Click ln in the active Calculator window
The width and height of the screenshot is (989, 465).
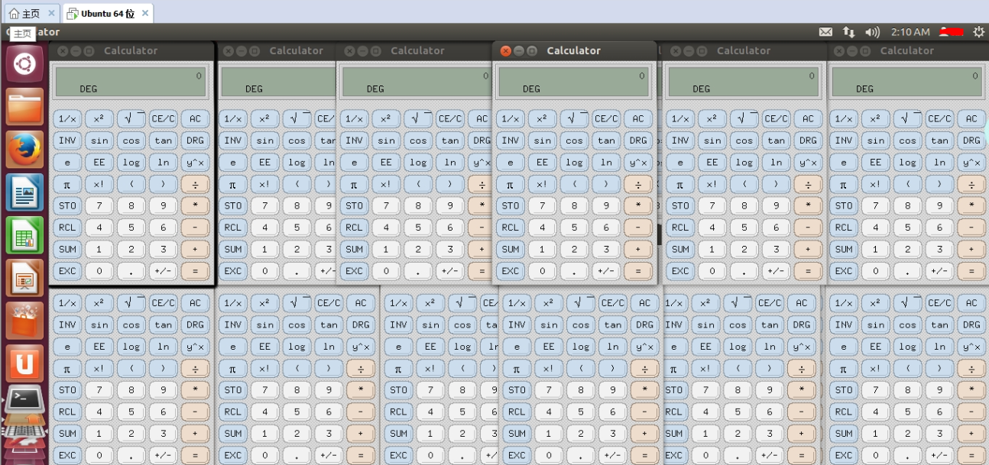[x=606, y=162]
